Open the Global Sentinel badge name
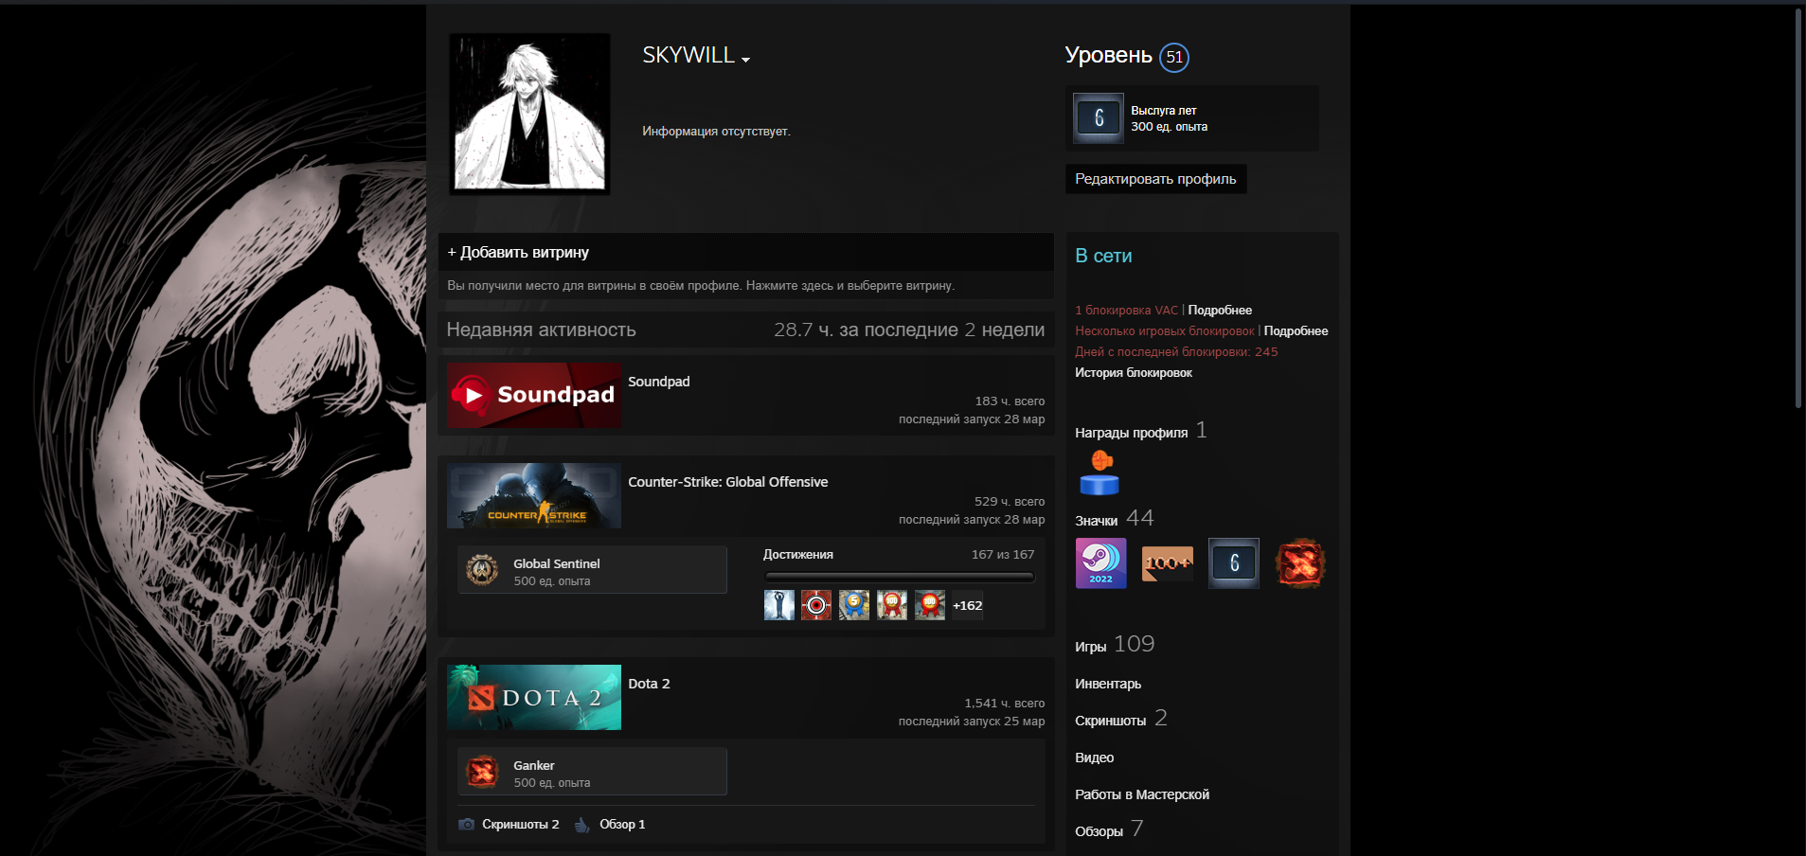Screen dimensions: 1806x856 [557, 563]
